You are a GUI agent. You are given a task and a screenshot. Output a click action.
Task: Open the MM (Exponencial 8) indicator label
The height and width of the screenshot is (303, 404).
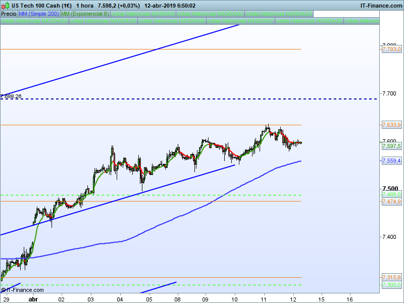(x=85, y=14)
